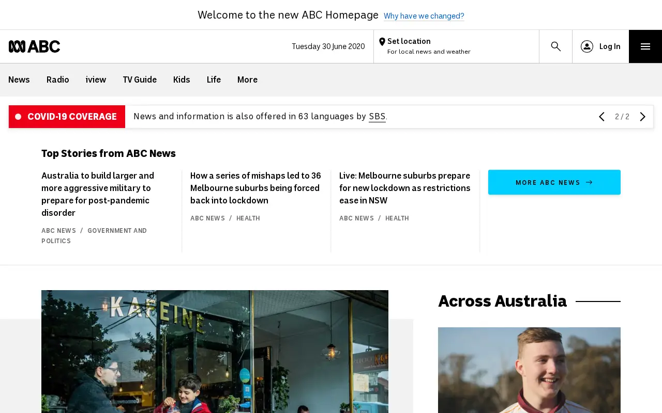
Task: Open Live: Melbourne suburbs prepare story
Action: [x=404, y=188]
